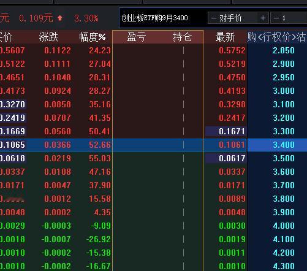307x271 pixels.
Task: Click latest price 0.0030
Action: tap(232, 226)
